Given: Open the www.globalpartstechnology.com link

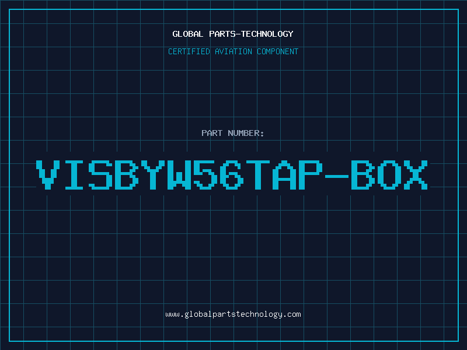Looking at the screenshot, I should point(233,314).
